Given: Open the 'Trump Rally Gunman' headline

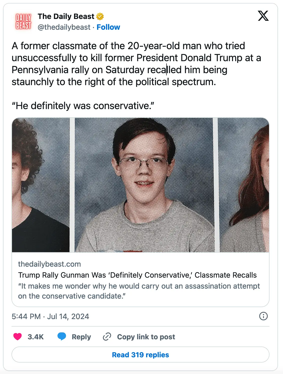Looking at the screenshot, I should tap(137, 275).
